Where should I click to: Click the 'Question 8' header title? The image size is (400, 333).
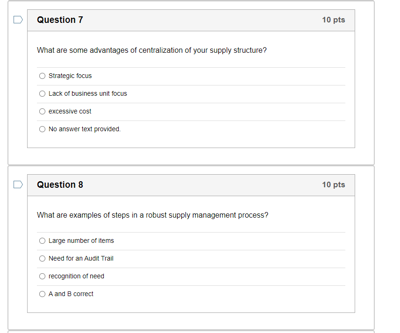click(60, 184)
